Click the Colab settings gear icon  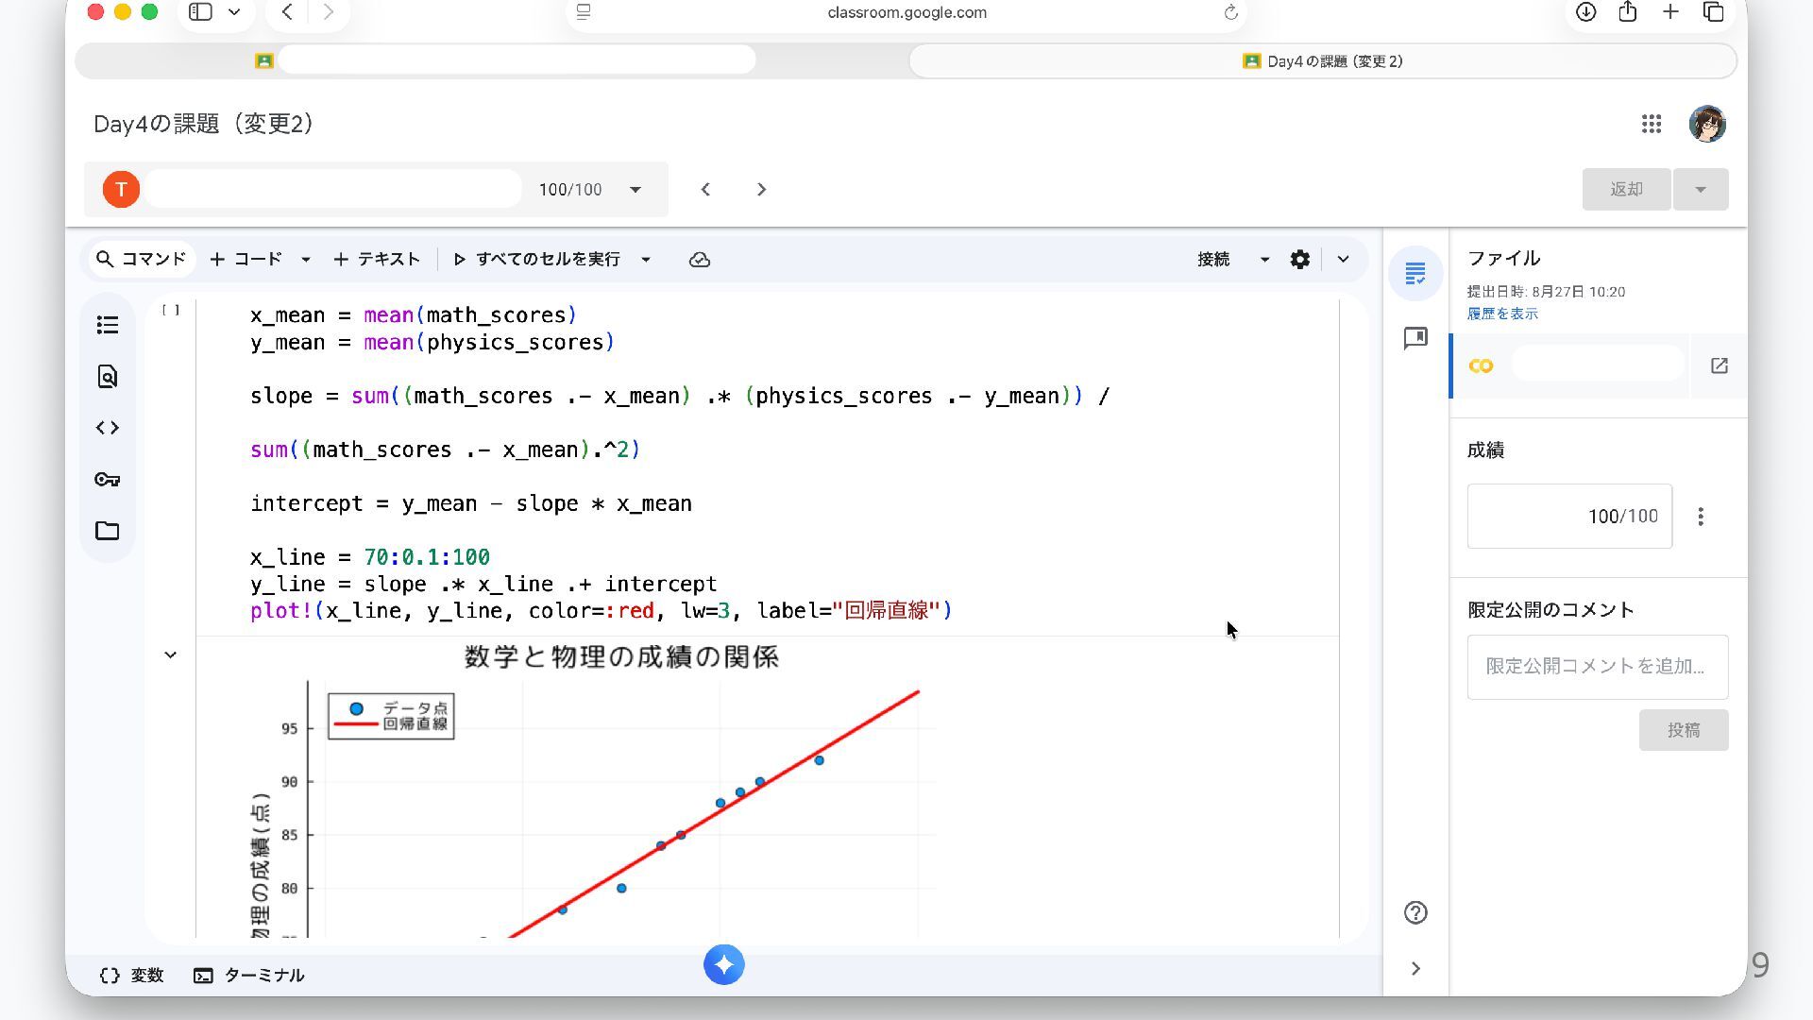pos(1299,260)
